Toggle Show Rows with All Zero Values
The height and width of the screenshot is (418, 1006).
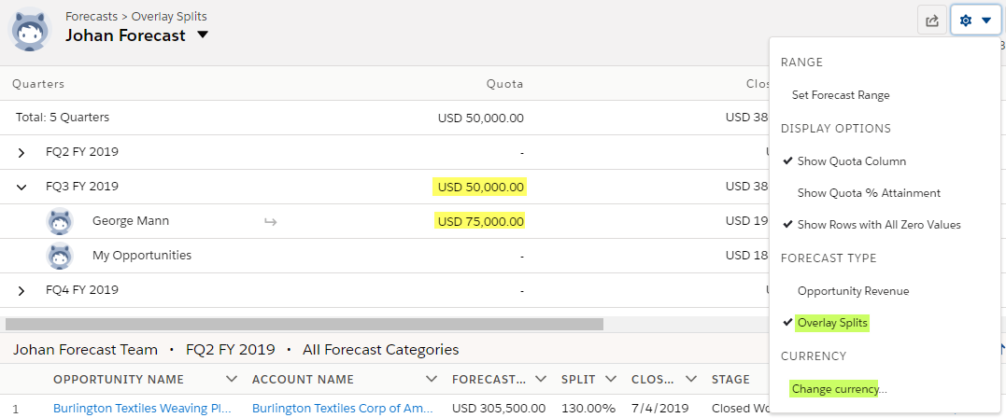pyautogui.click(x=878, y=225)
